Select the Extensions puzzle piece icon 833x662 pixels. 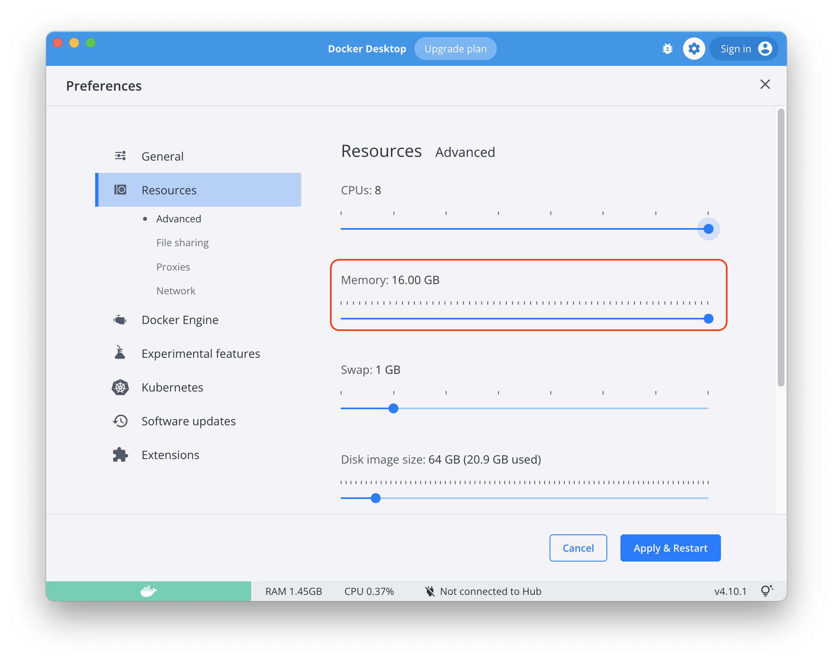pyautogui.click(x=119, y=455)
